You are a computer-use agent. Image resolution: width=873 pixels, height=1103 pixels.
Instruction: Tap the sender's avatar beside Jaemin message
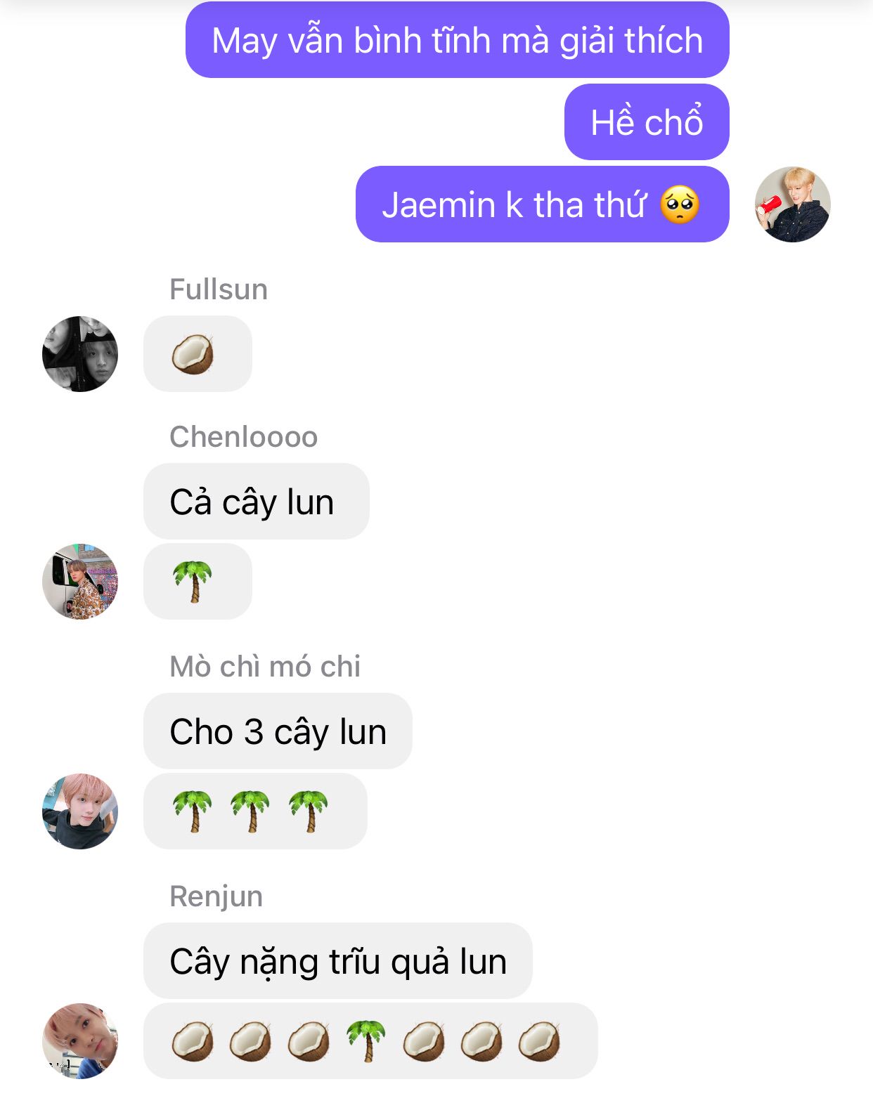(x=793, y=204)
